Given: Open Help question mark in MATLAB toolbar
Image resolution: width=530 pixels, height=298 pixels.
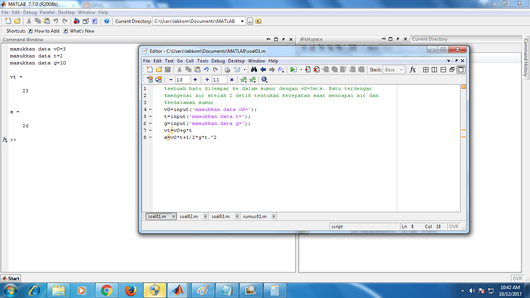Looking at the screenshot, I should coord(107,21).
